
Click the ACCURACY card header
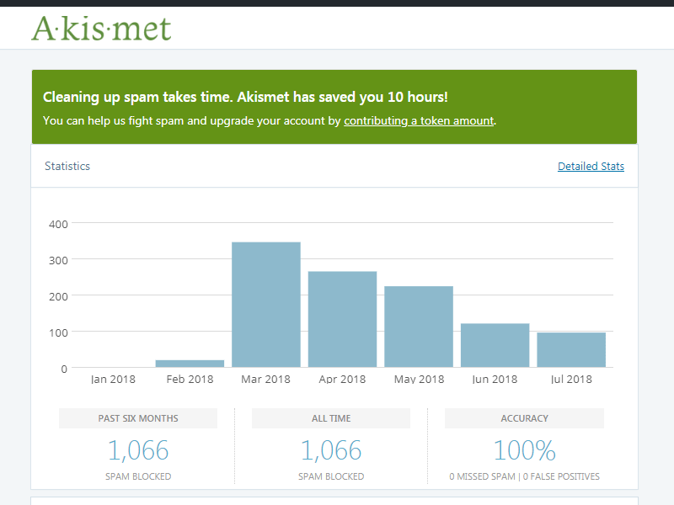tap(524, 418)
